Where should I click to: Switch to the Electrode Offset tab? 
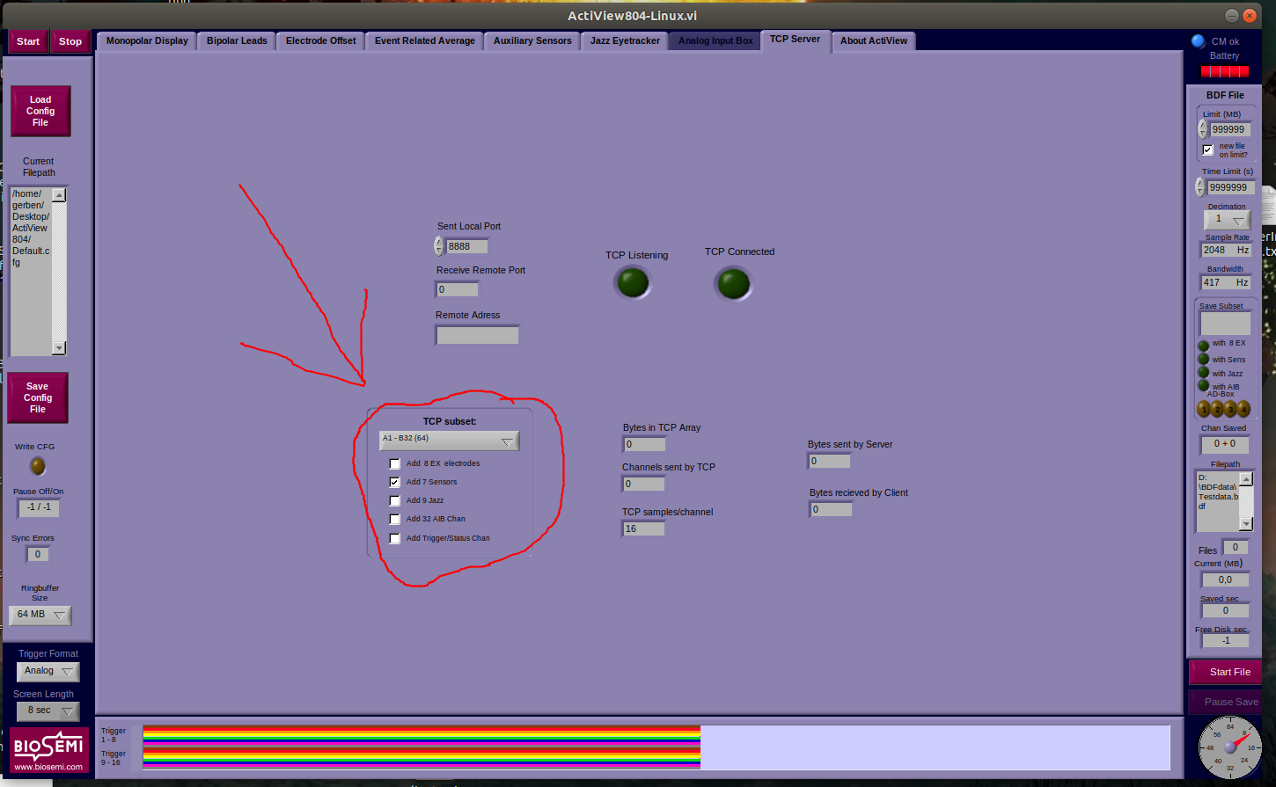coord(320,40)
